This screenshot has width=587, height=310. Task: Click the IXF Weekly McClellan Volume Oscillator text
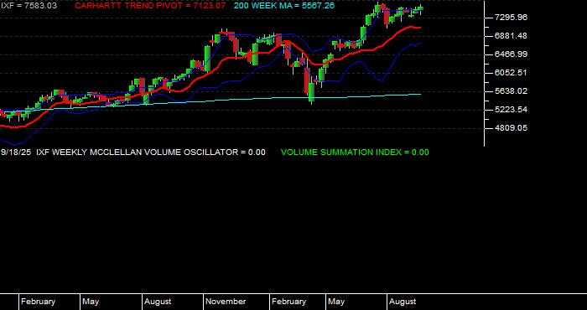(151, 152)
